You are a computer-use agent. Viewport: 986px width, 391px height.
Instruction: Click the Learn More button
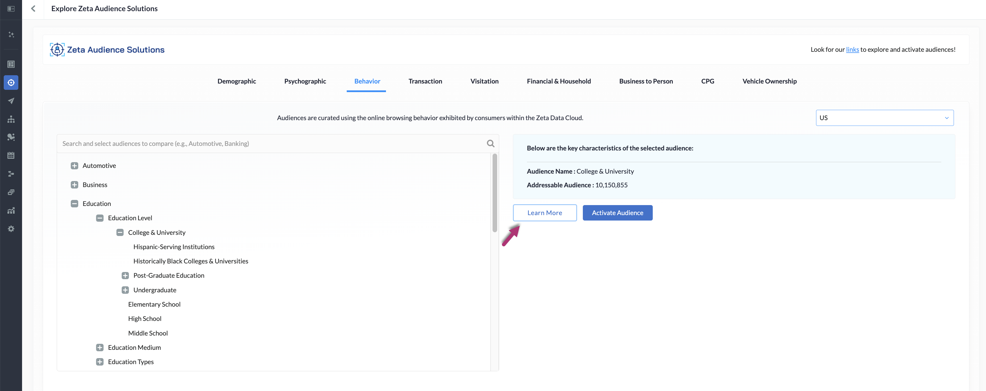[544, 213]
